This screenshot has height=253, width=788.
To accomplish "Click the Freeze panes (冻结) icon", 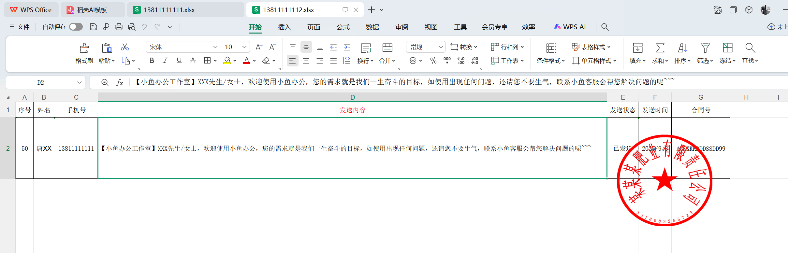I will (x=727, y=49).
